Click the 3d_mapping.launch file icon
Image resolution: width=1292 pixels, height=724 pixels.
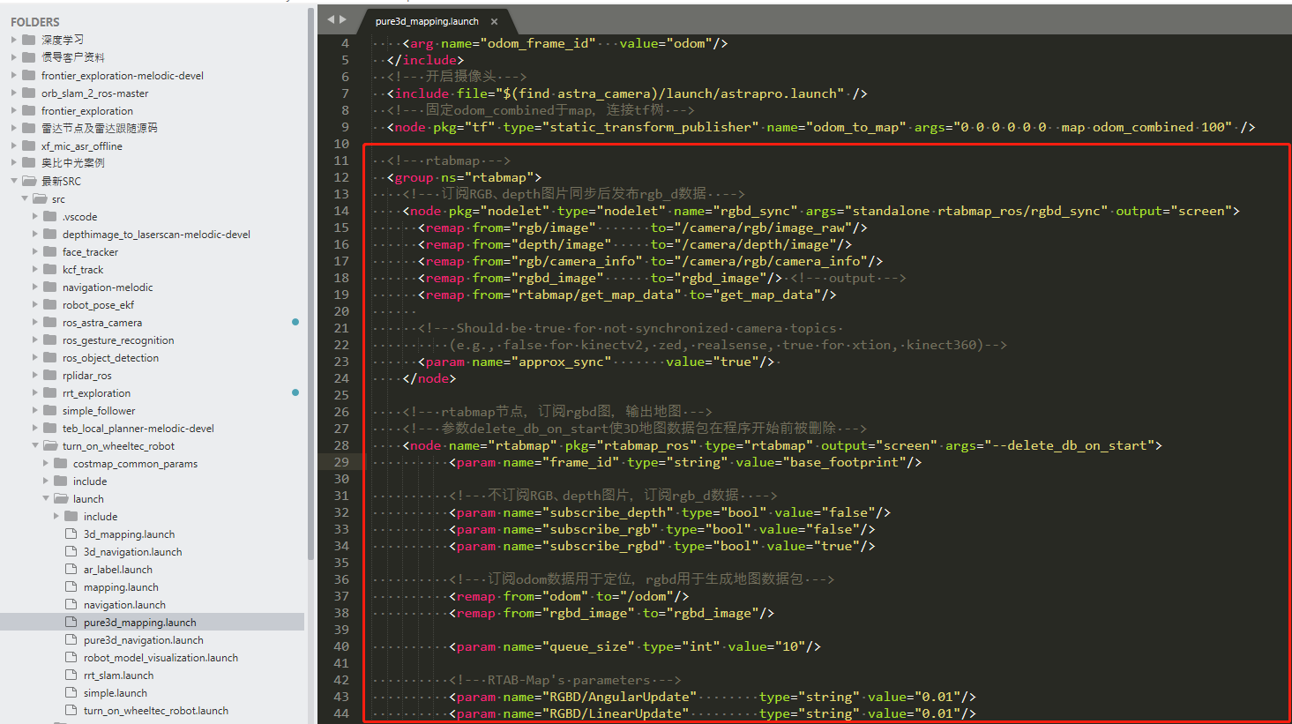point(71,534)
